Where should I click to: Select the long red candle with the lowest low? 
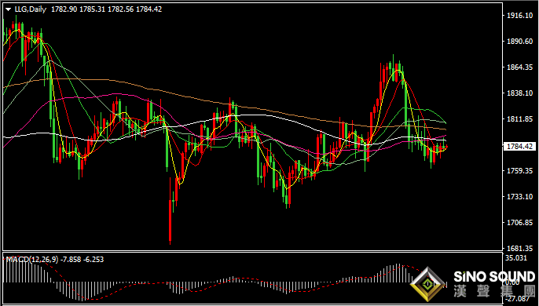click(x=170, y=220)
